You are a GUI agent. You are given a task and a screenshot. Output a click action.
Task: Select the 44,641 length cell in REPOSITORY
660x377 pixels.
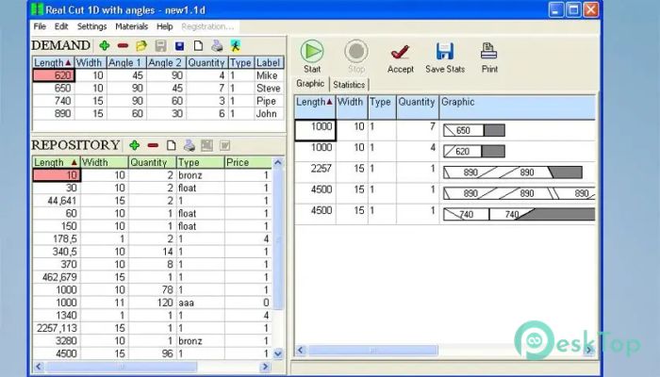click(57, 201)
